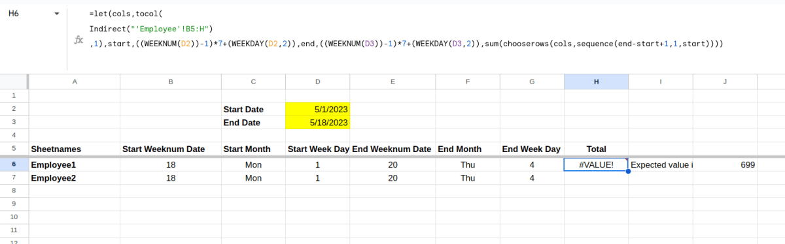The width and height of the screenshot is (785, 244).
Task: Click the End Date label cell
Action: [253, 123]
